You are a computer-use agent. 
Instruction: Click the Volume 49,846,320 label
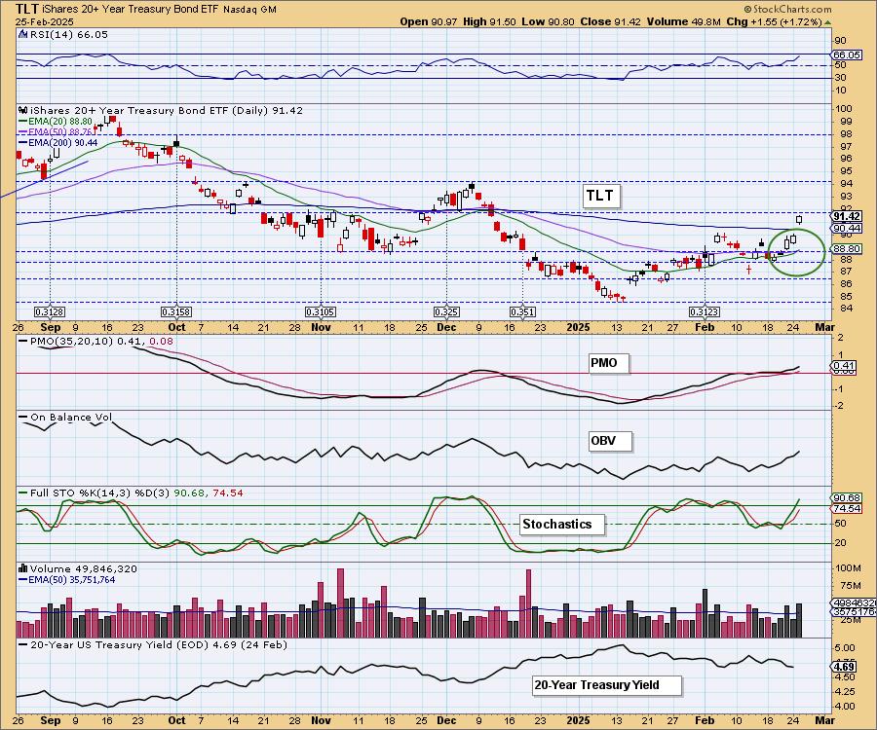click(x=78, y=568)
